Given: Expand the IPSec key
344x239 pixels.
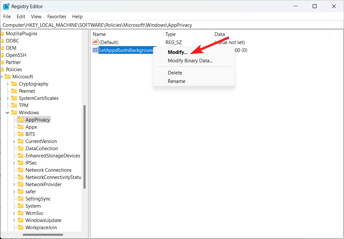Looking at the screenshot, I should tap(14, 163).
